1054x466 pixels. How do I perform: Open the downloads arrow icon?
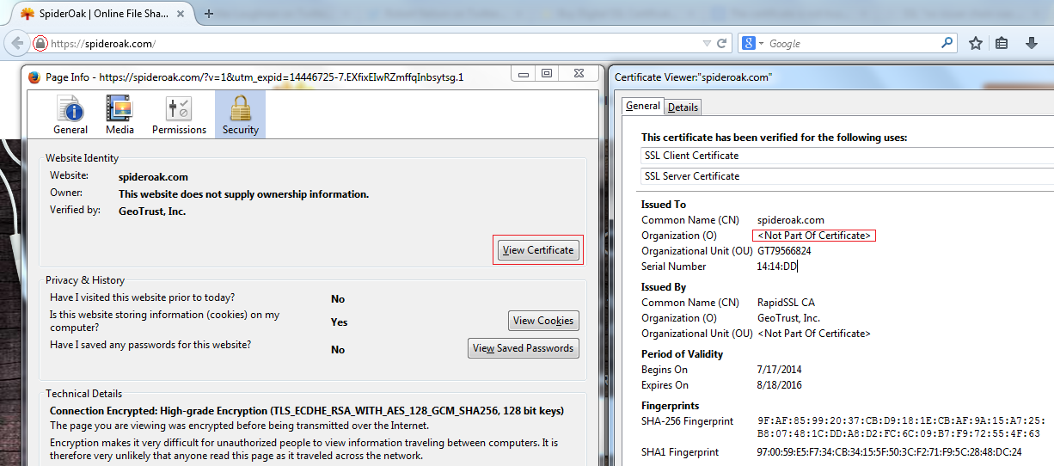click(x=1032, y=43)
